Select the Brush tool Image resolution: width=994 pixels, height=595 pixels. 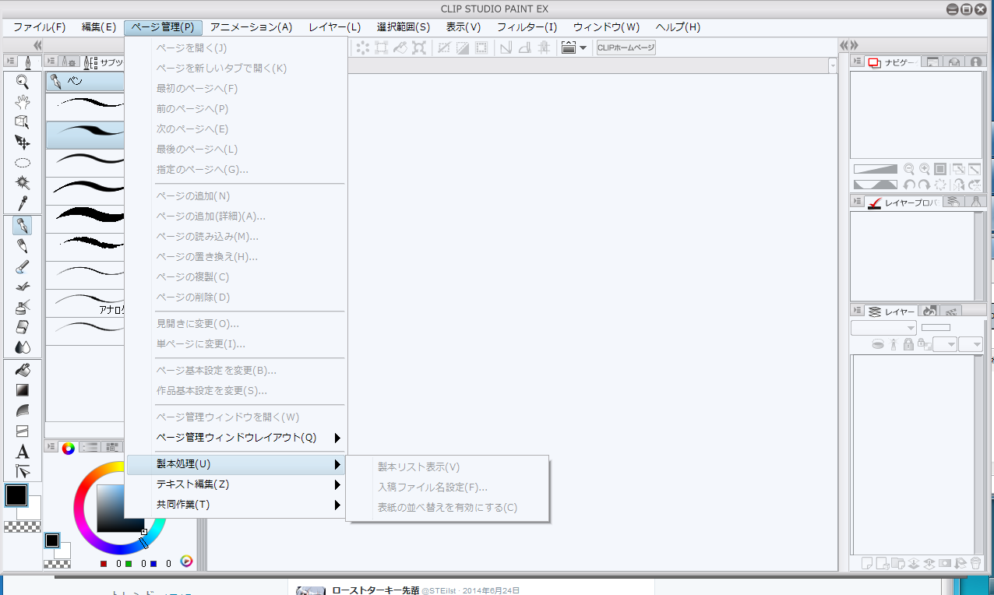click(x=23, y=266)
